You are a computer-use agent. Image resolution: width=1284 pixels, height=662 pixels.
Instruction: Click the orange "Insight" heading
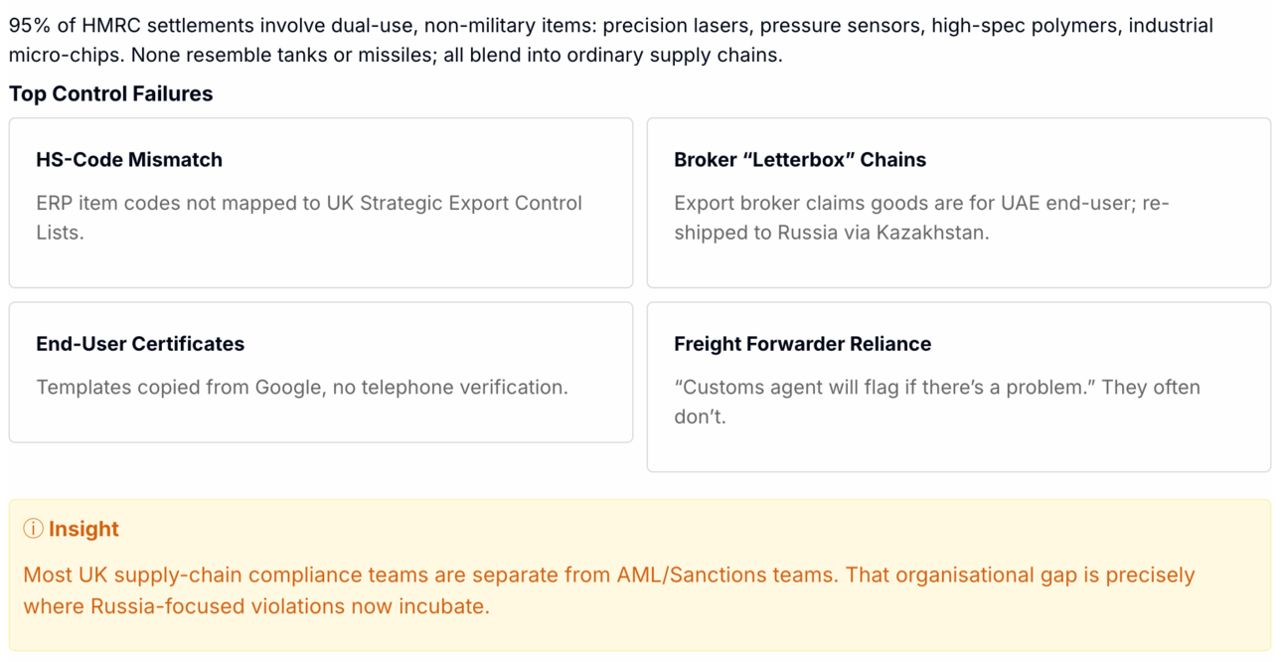coord(83,529)
